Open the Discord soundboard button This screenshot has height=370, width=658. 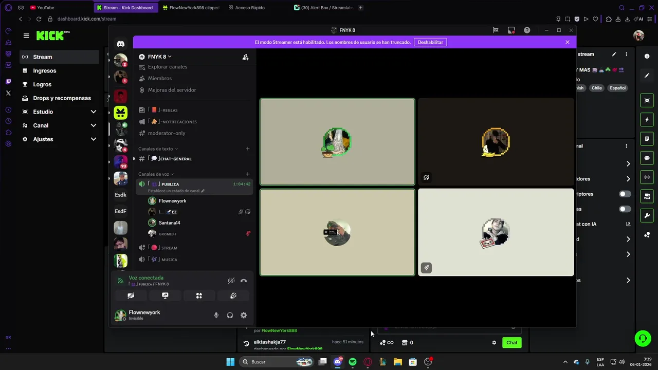[233, 295]
